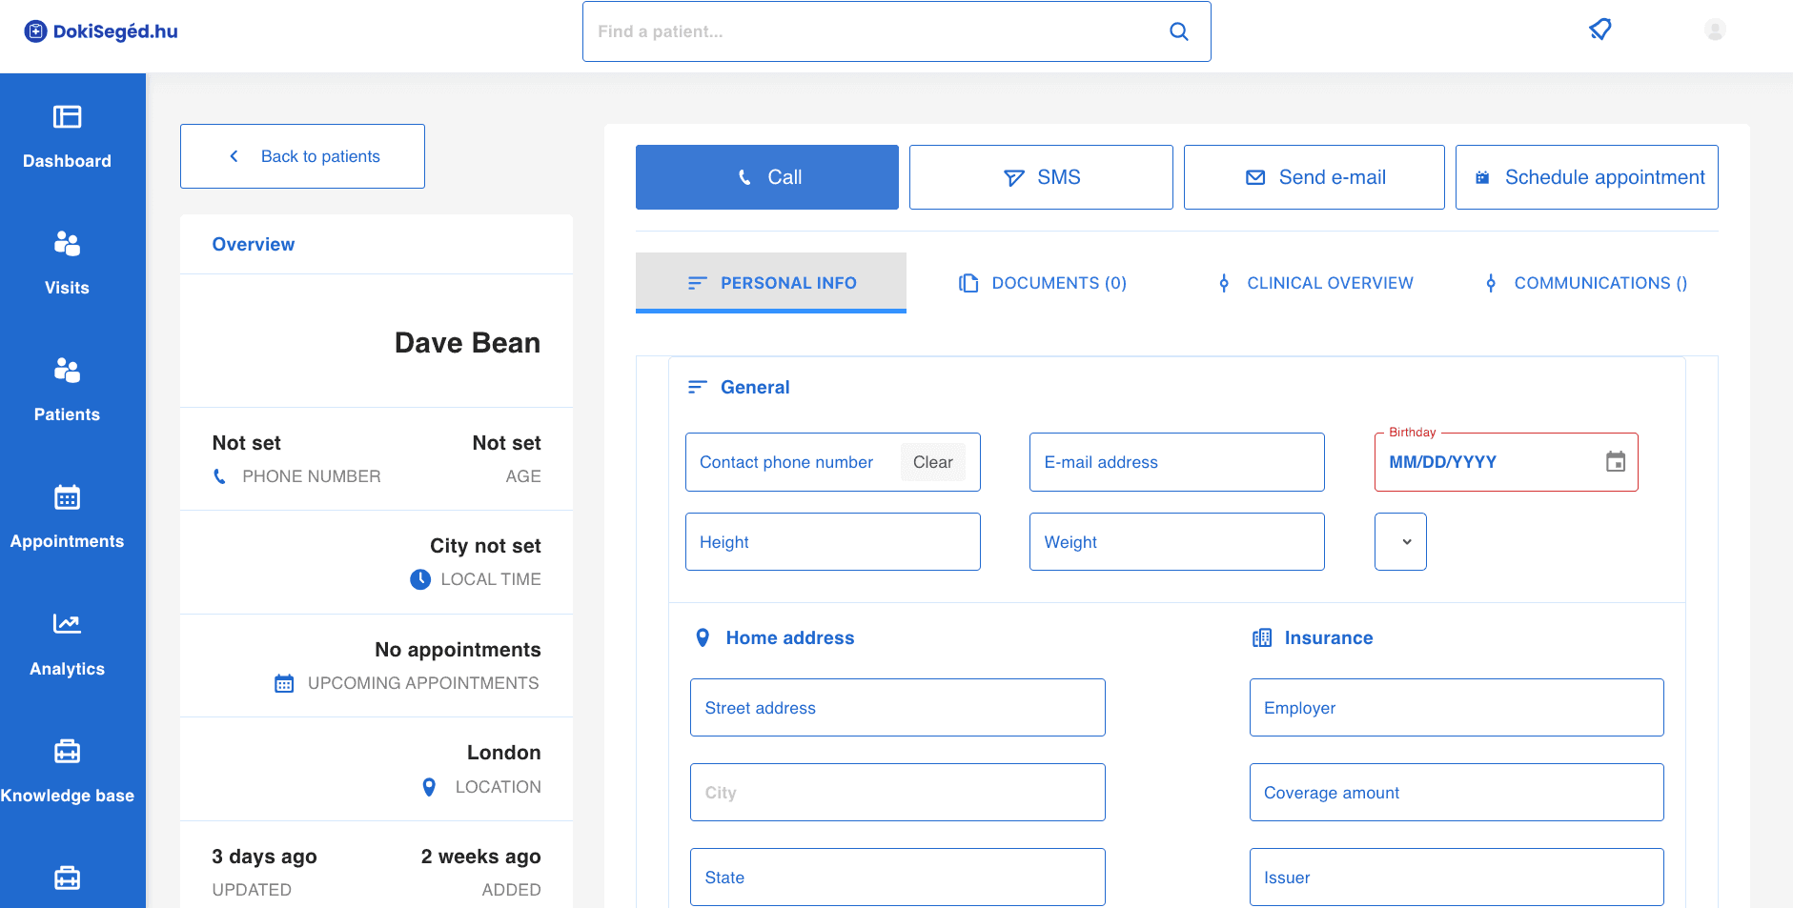Image resolution: width=1793 pixels, height=908 pixels.
Task: Click the Home address pin icon
Action: (703, 637)
